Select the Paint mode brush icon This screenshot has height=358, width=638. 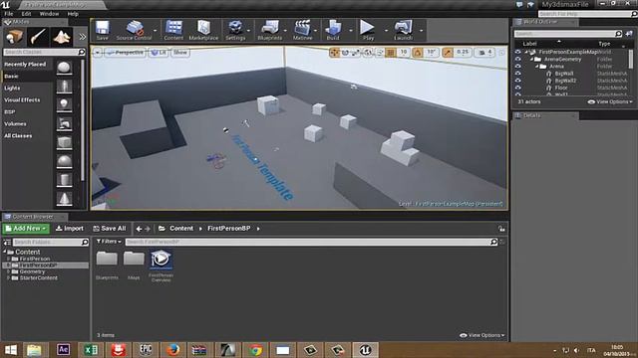pyautogui.click(x=38, y=37)
